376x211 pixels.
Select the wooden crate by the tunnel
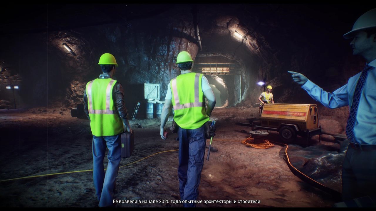tap(152, 91)
